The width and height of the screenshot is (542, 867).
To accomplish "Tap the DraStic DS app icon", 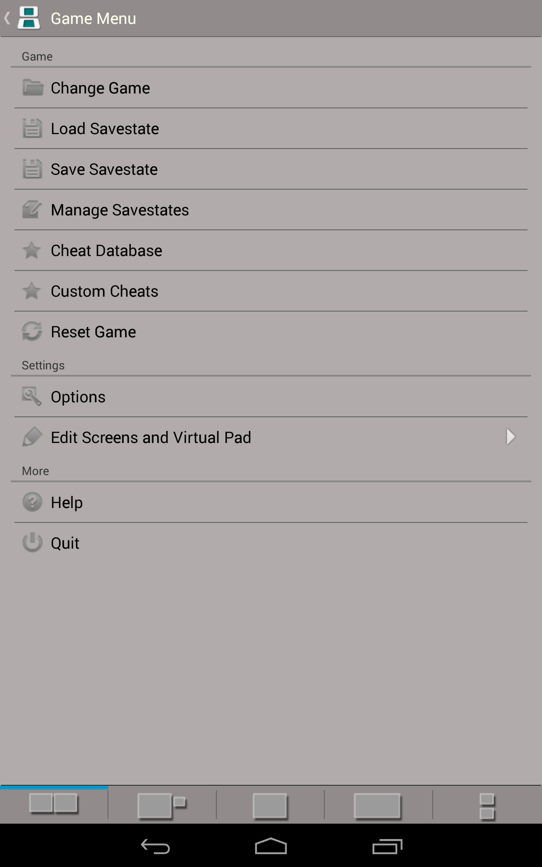I will click(29, 18).
